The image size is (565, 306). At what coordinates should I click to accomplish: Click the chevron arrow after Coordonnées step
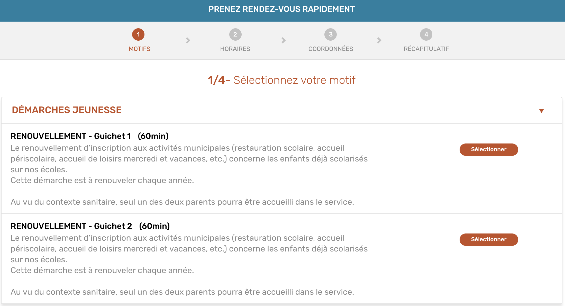pos(379,40)
